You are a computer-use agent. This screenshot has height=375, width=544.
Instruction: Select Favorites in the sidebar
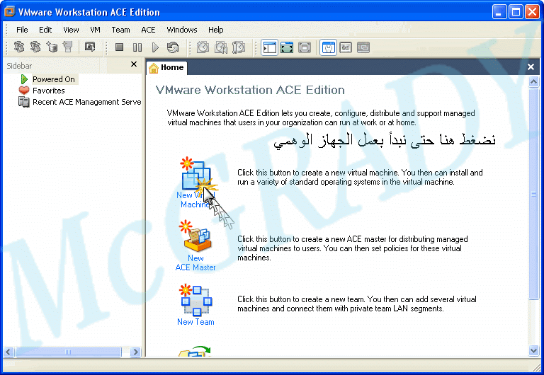click(48, 91)
